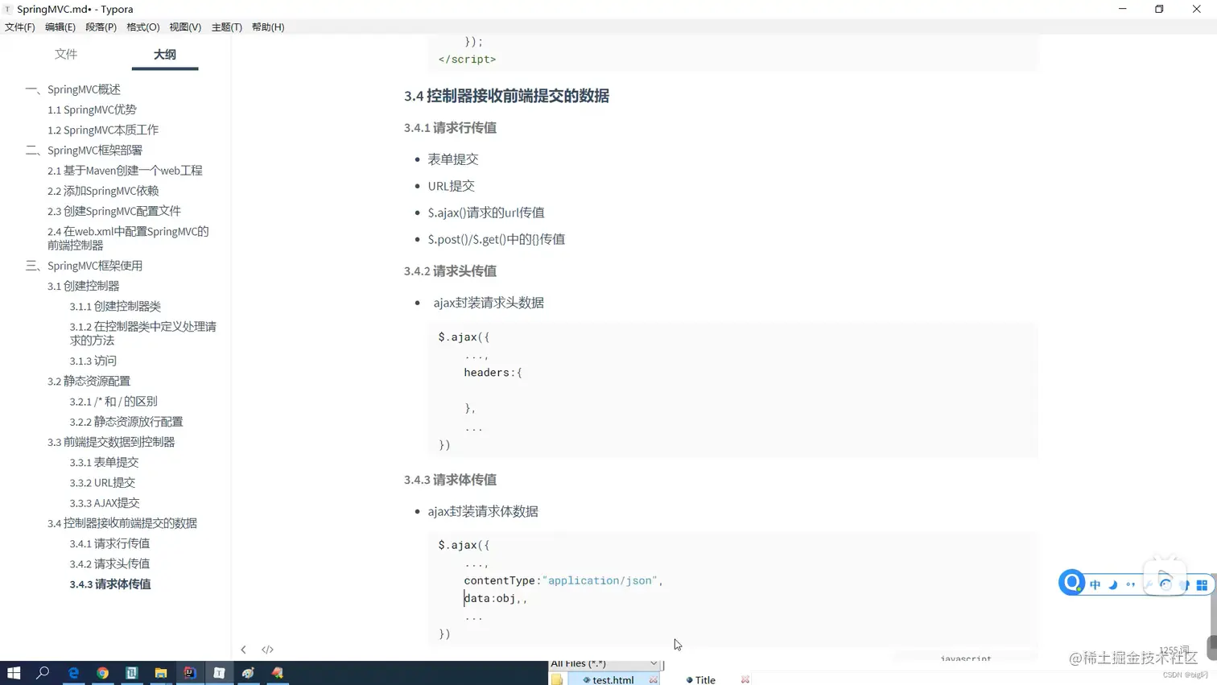The image size is (1217, 685).
Task: Open the 视图(V) menu
Action: (185, 27)
